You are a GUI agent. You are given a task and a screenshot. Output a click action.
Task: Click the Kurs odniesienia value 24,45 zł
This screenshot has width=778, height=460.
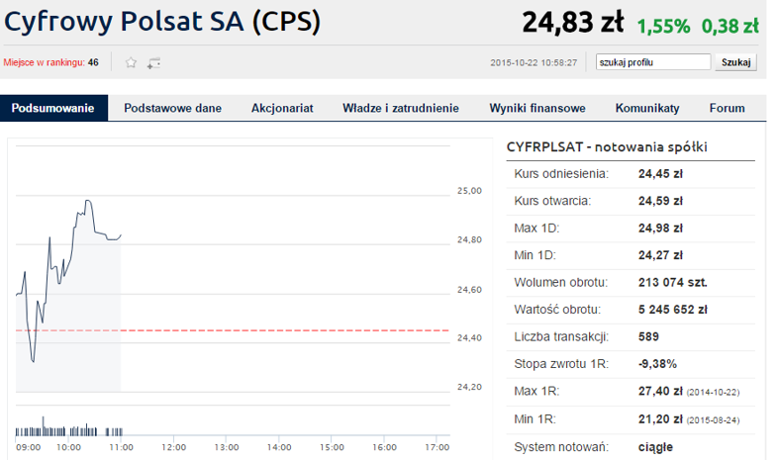[x=660, y=174]
